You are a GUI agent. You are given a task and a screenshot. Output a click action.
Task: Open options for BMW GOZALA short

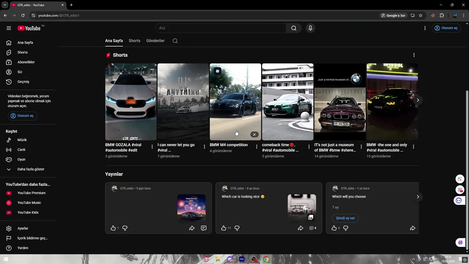152,147
